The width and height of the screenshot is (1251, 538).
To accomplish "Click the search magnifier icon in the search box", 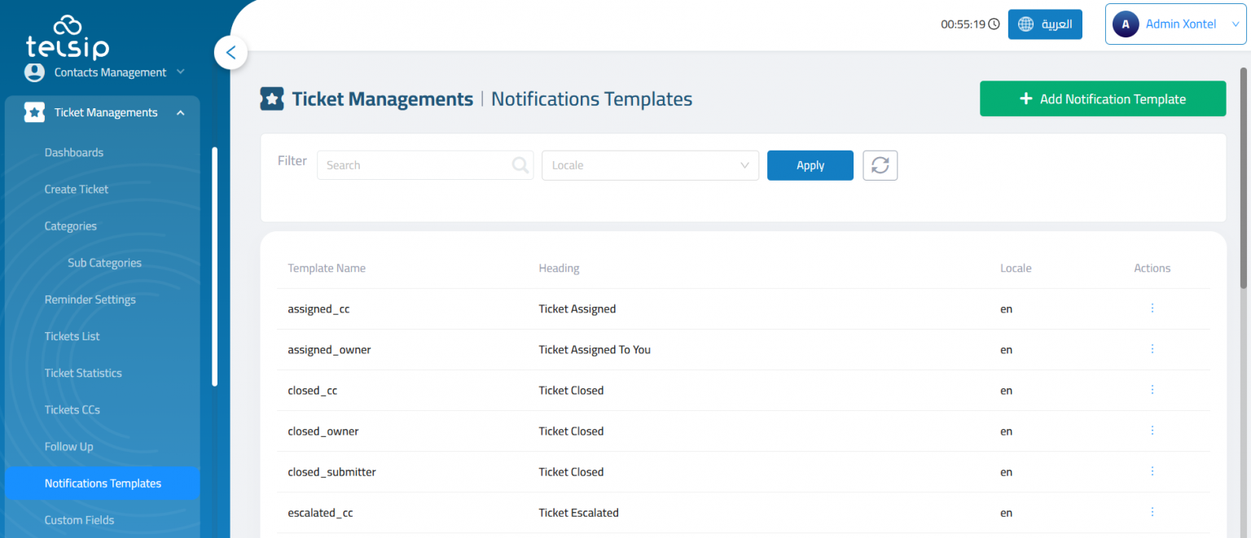I will point(520,164).
